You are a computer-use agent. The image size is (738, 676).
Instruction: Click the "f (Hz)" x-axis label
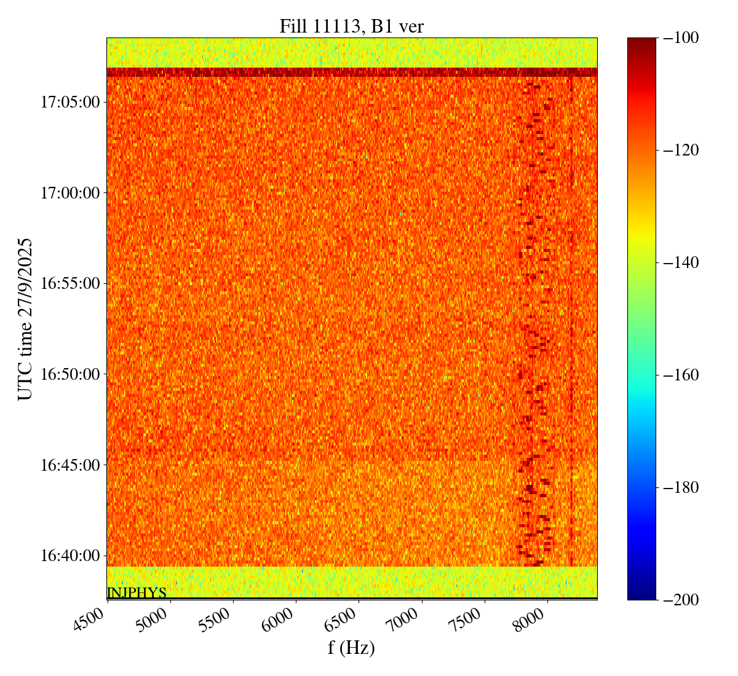[351, 648]
